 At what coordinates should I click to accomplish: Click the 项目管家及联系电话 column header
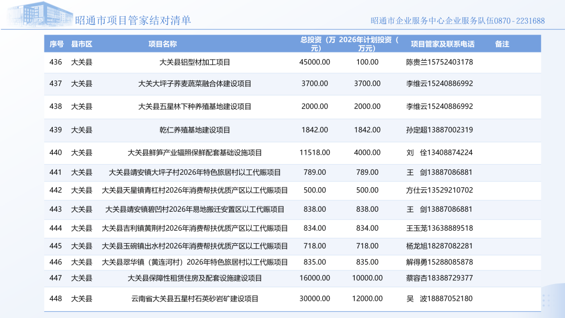443,44
